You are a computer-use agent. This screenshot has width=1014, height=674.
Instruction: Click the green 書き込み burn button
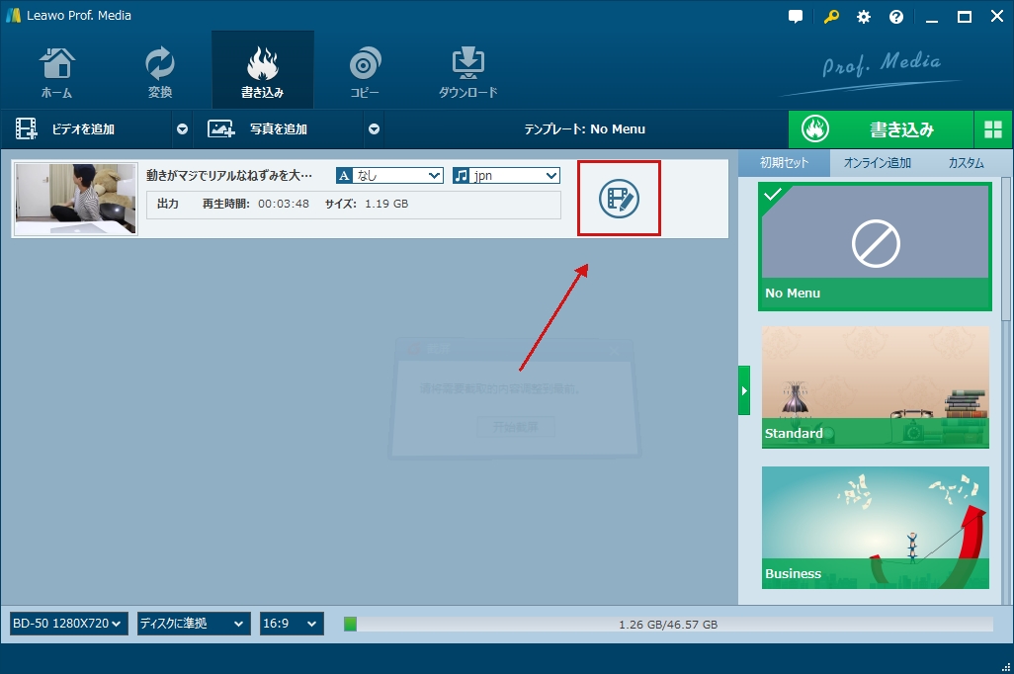point(881,129)
